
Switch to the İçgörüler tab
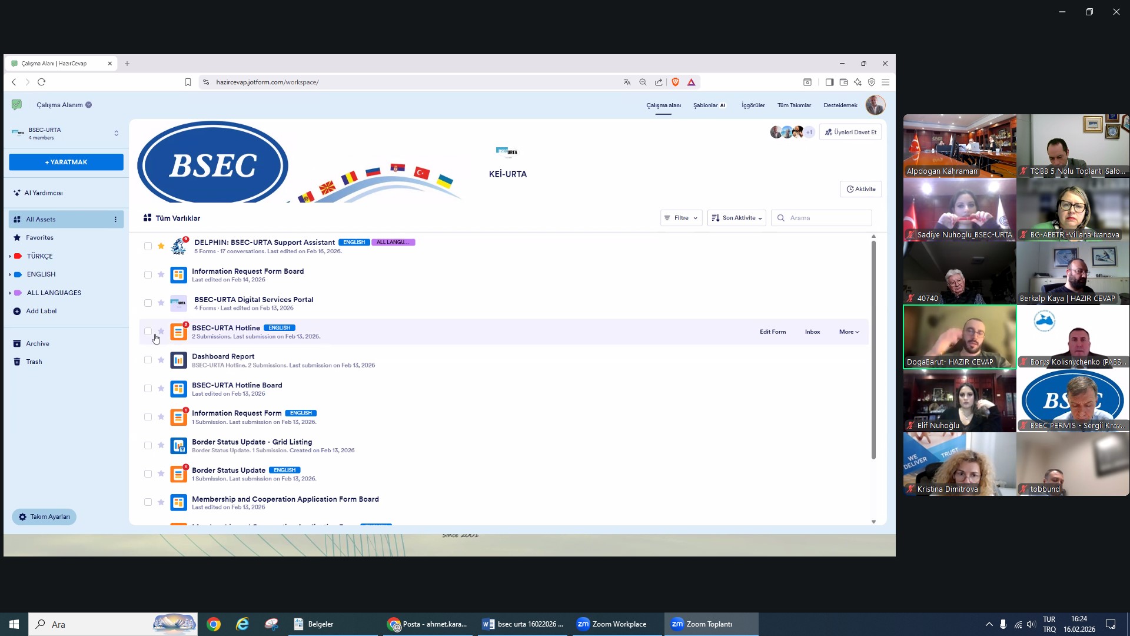coord(753,105)
